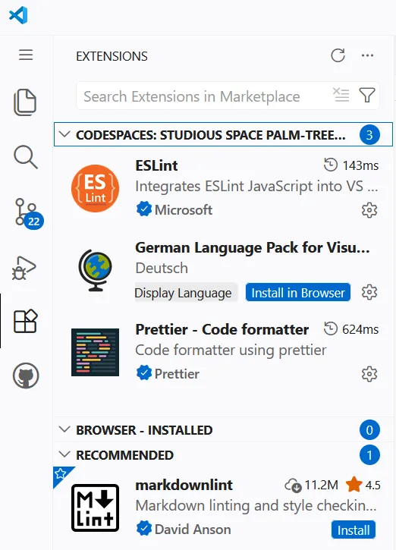The image size is (396, 550).
Task: Refresh the extensions list
Action: (338, 55)
